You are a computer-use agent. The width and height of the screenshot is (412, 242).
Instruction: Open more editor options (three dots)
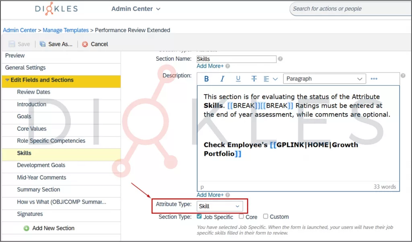(x=374, y=79)
